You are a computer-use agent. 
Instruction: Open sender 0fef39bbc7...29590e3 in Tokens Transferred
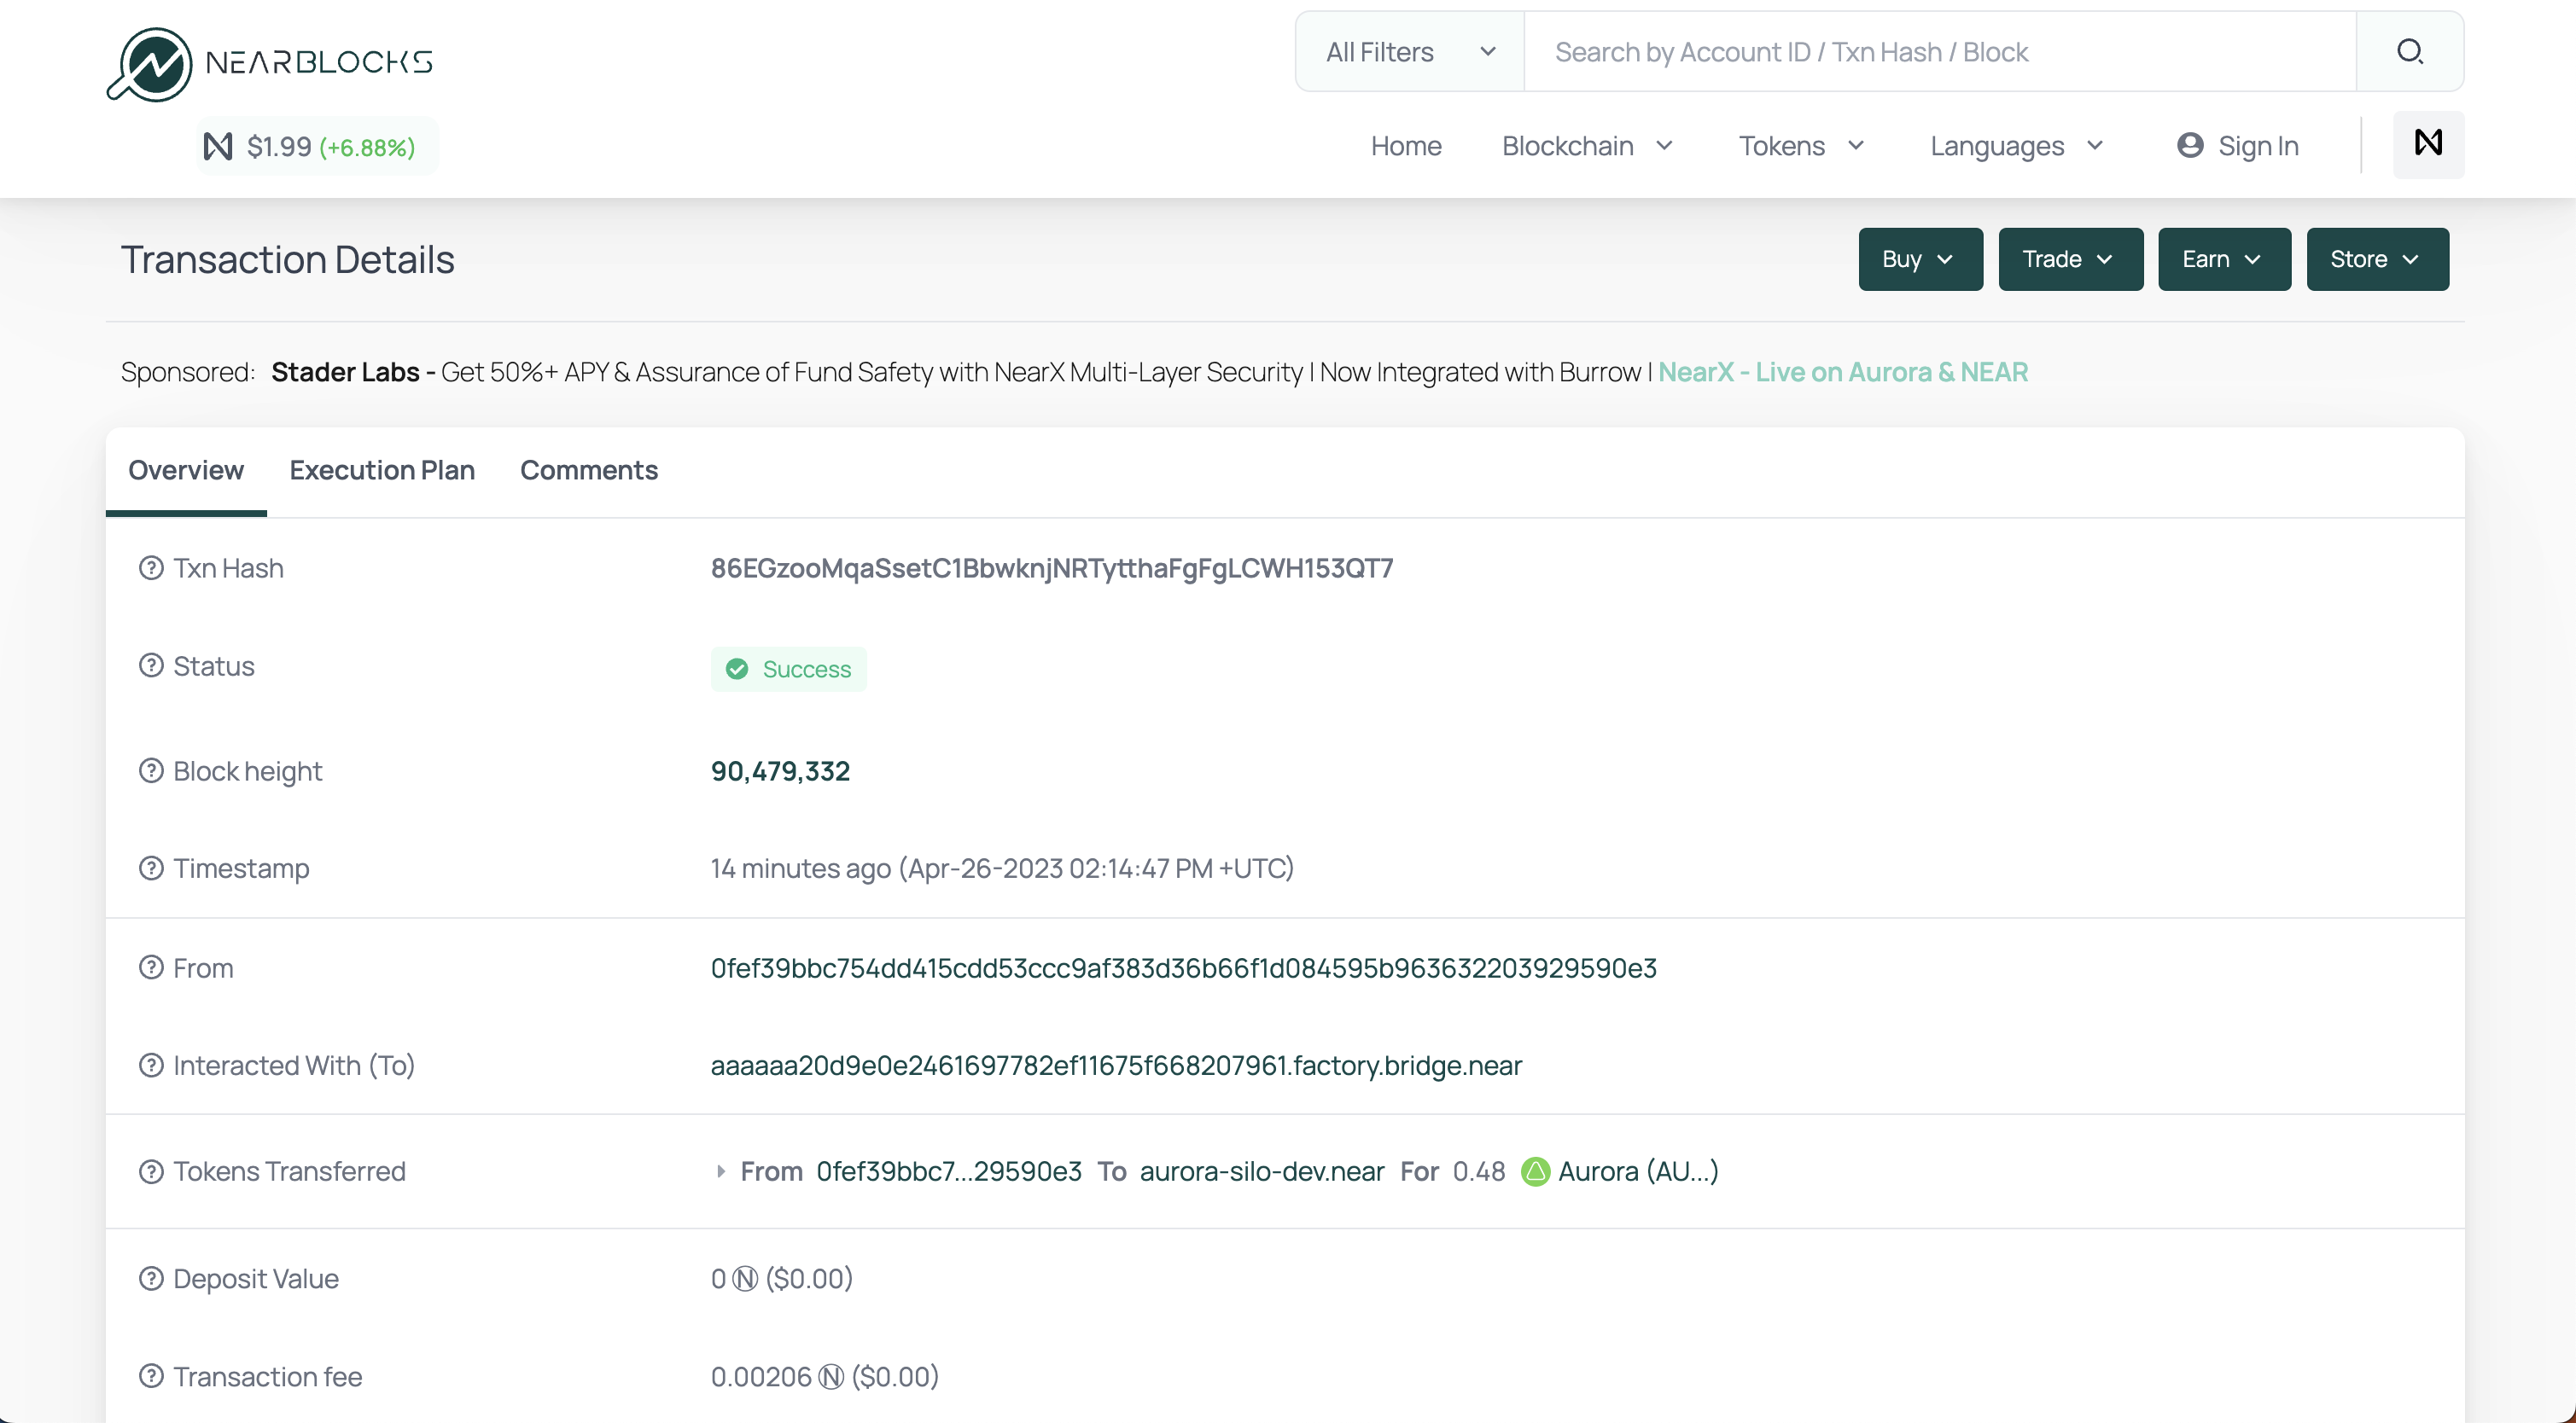pos(949,1171)
